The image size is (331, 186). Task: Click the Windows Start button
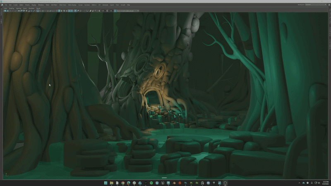point(106,183)
